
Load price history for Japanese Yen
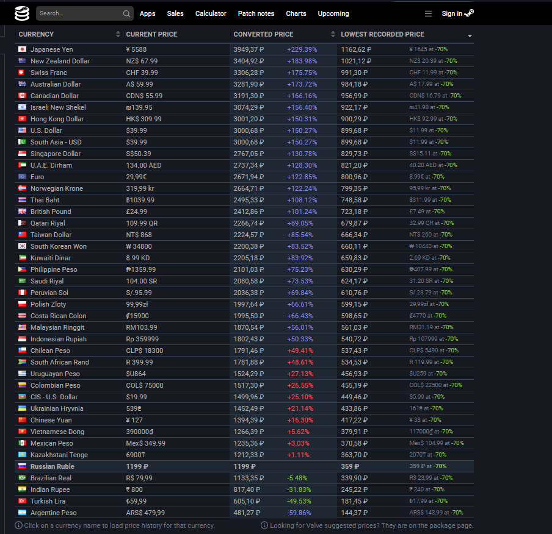(x=51, y=49)
